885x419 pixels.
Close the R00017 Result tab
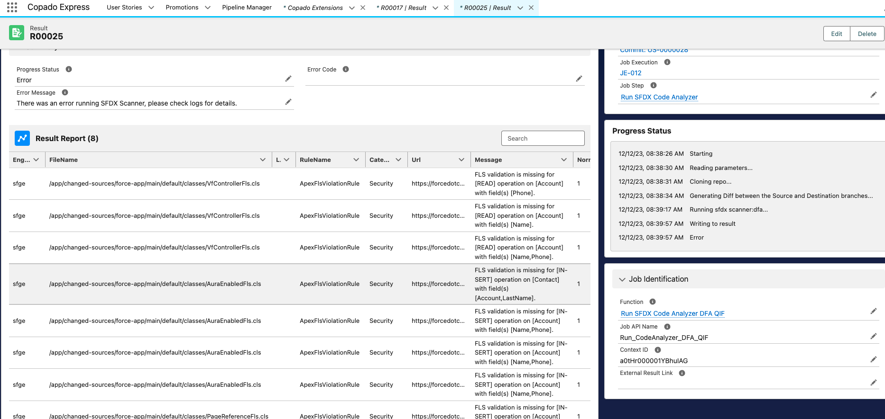point(446,8)
